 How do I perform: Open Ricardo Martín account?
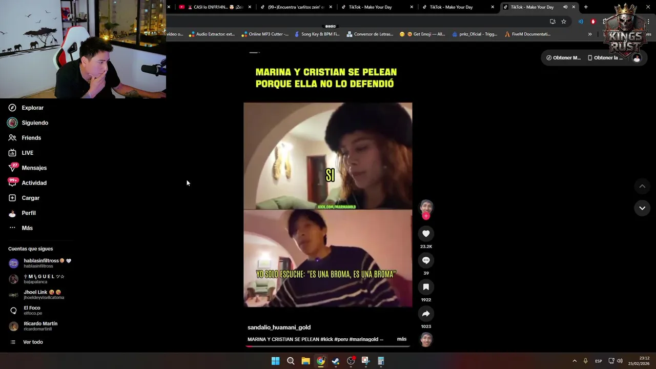click(33, 326)
